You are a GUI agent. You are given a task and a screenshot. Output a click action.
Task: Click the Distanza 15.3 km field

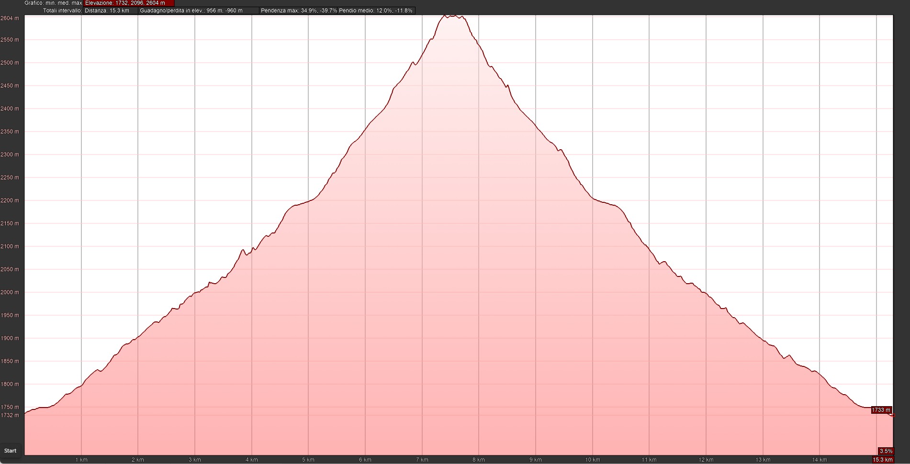click(x=110, y=11)
